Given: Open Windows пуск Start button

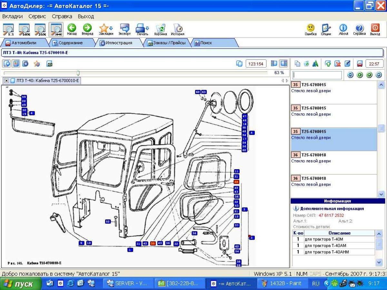Looking at the screenshot, I should (x=20, y=284).
